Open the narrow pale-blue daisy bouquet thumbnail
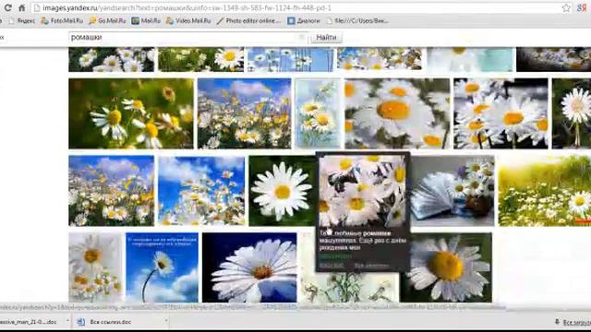The image size is (591, 332). pos(318,113)
